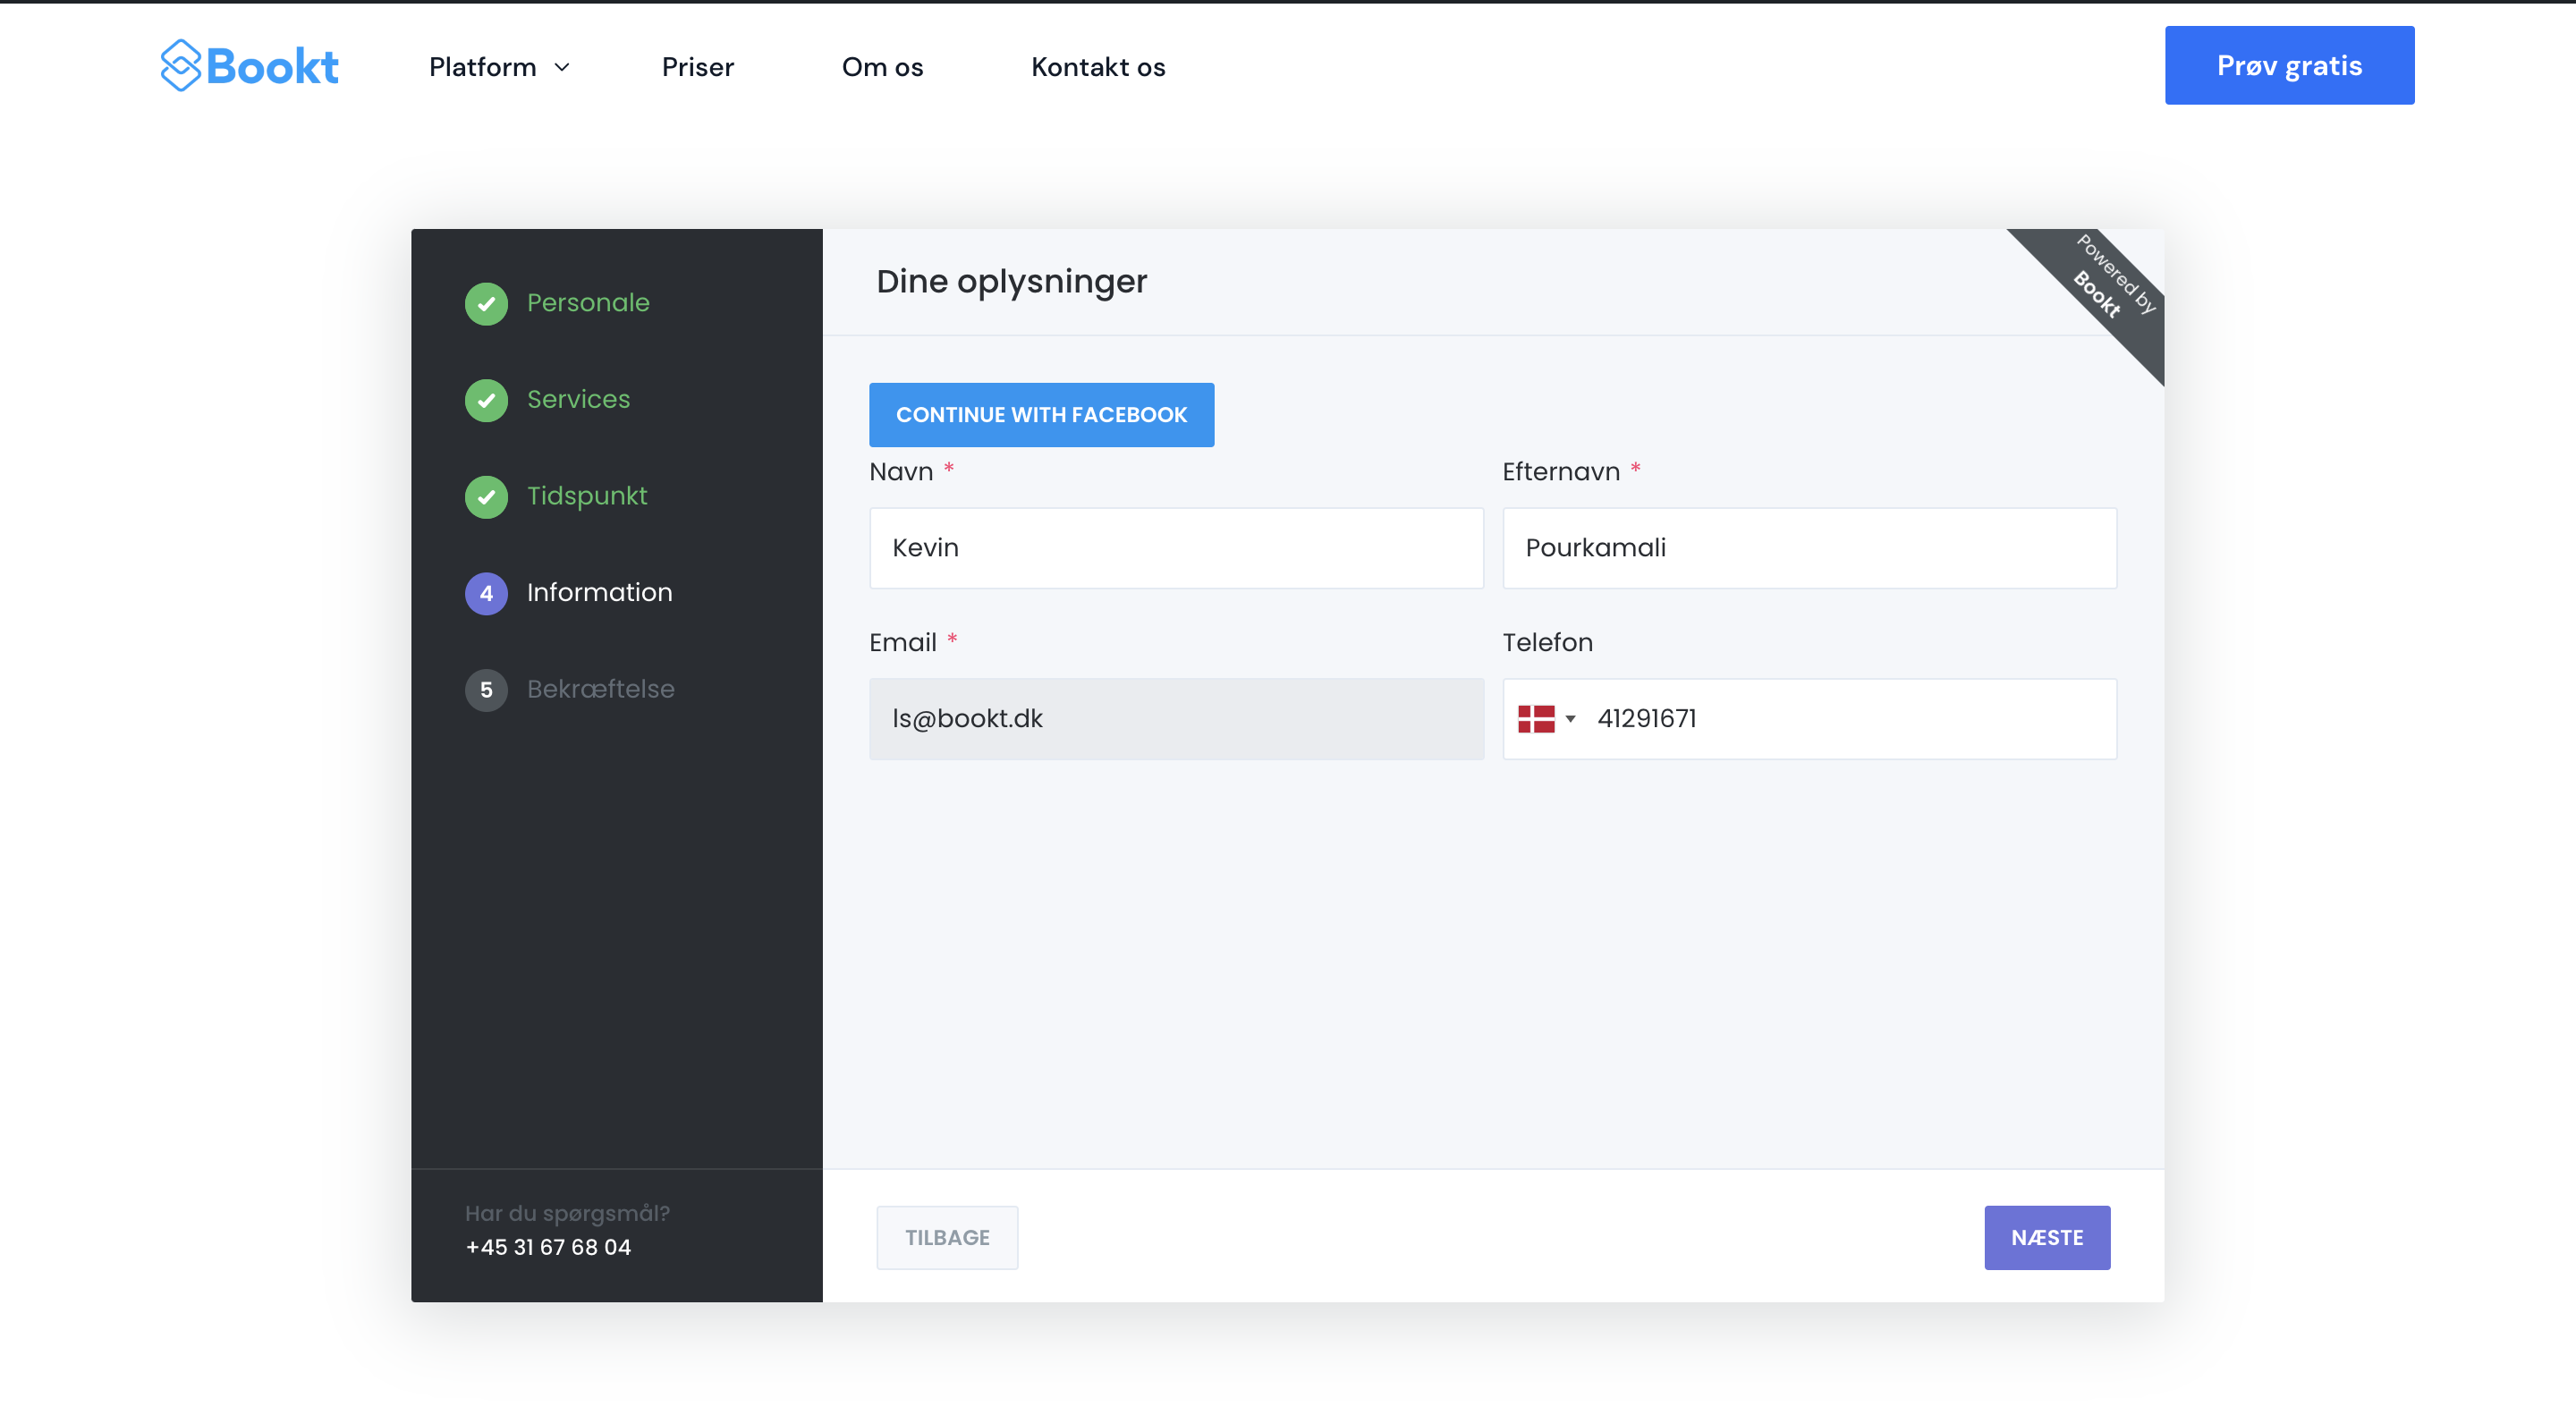Screen dimensions: 2576x1415
Task: Click the Bookt logo icon
Action: [x=181, y=66]
